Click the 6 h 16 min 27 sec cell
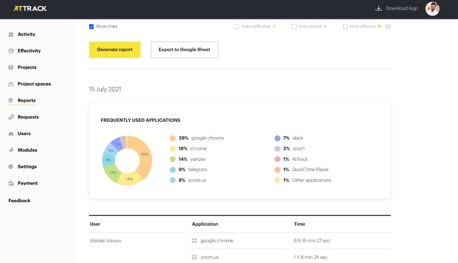 click(312, 241)
